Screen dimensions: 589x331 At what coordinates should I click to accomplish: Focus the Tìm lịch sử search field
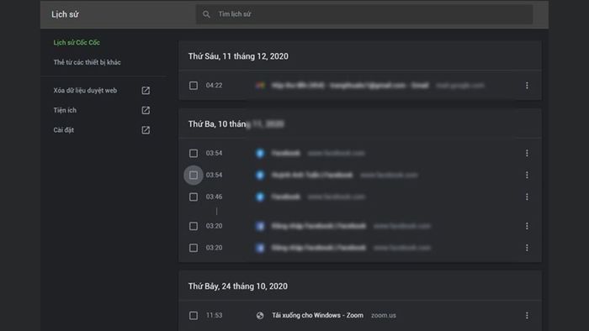(x=364, y=14)
